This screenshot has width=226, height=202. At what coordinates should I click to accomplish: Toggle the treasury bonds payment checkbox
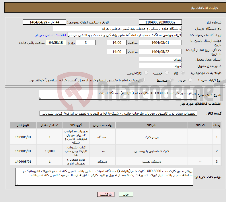pos(144,80)
